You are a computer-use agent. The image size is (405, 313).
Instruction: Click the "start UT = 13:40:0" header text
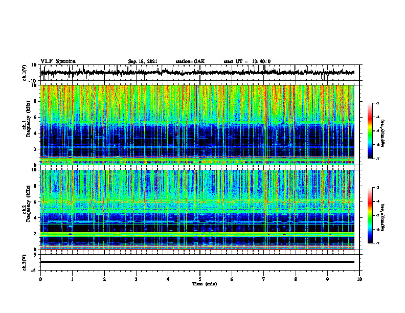247,61
